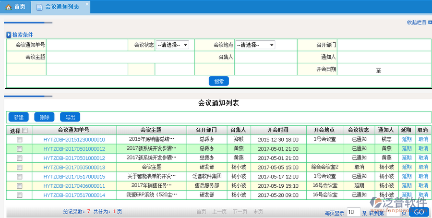Click the 新建 button
The height and width of the screenshot is (218, 432).
(19, 117)
